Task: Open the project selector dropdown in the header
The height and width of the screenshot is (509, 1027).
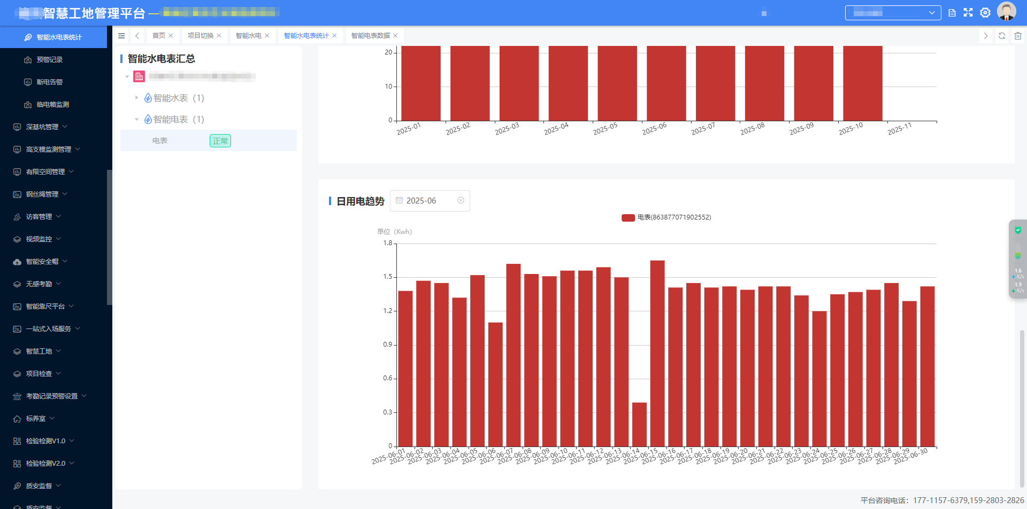Action: point(893,13)
